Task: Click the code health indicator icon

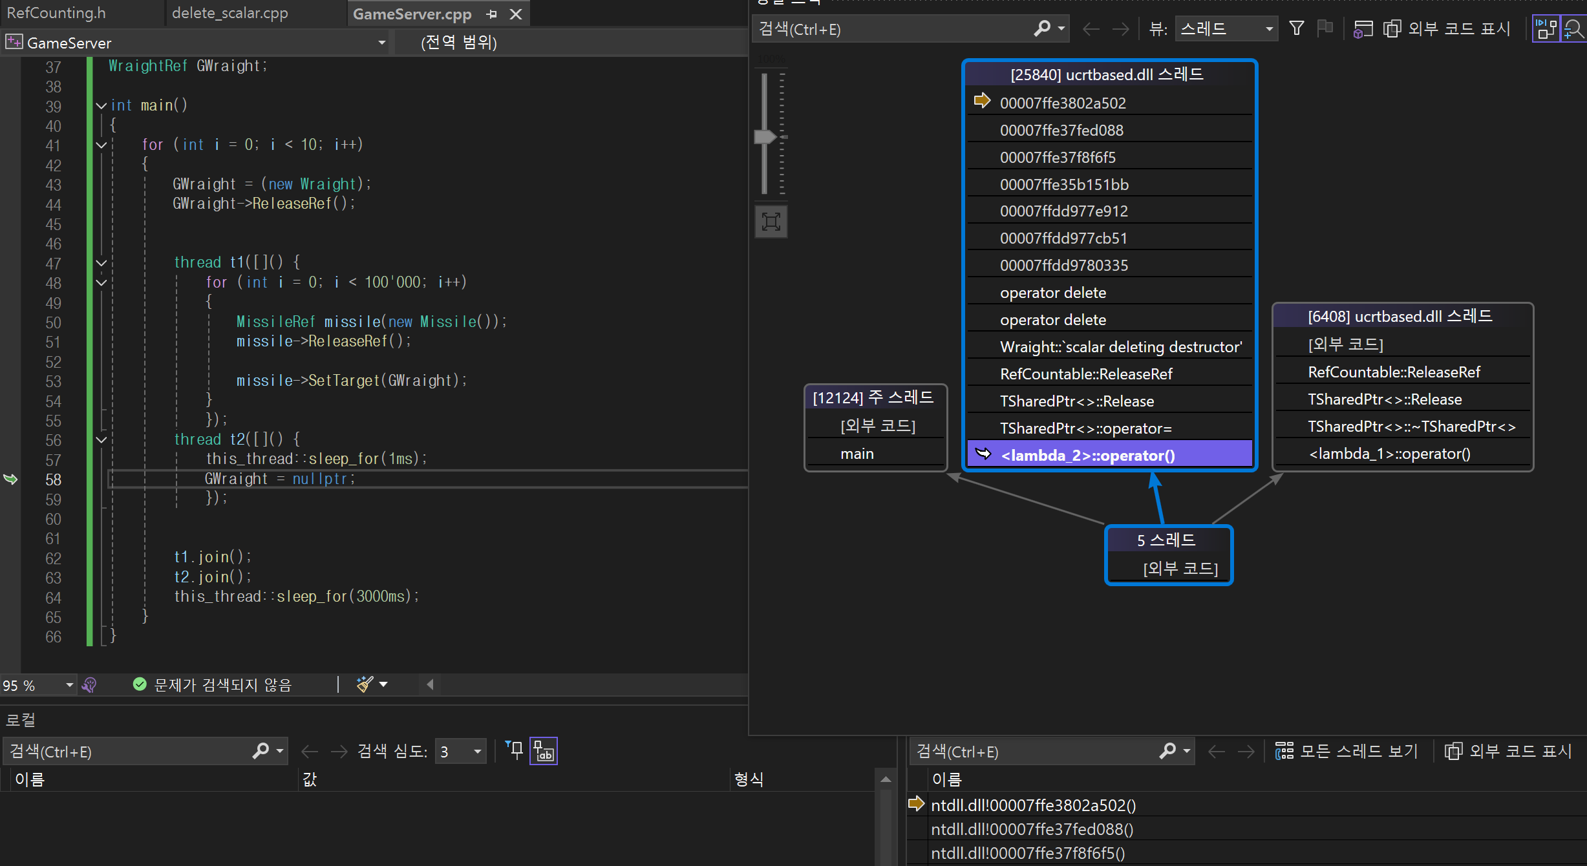Action: 90,684
